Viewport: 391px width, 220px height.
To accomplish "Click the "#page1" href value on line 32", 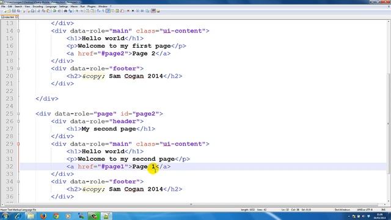I will click(112, 166).
